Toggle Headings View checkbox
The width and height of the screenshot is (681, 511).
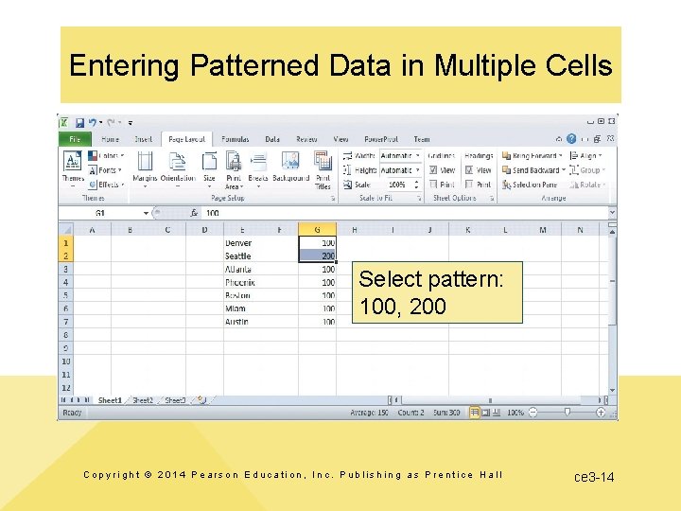click(469, 170)
